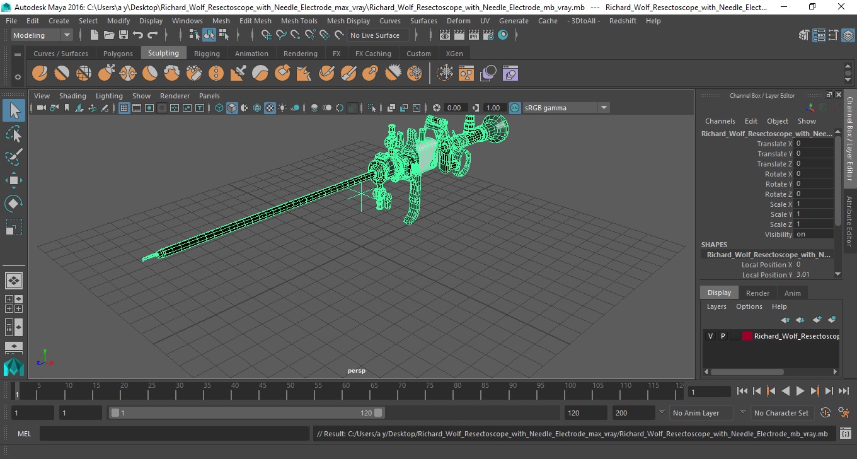
Task: Switch to the Rigging shelf tab
Action: [207, 54]
